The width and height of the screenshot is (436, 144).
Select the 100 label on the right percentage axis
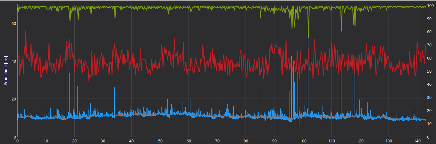[431, 6]
